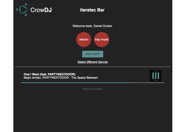The width and height of the screenshot is (186, 132).
Task: Click the iteratec Bar venue title
Action: [92, 10]
